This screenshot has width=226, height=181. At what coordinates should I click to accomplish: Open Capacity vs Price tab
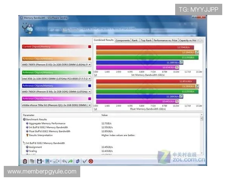[188, 40]
